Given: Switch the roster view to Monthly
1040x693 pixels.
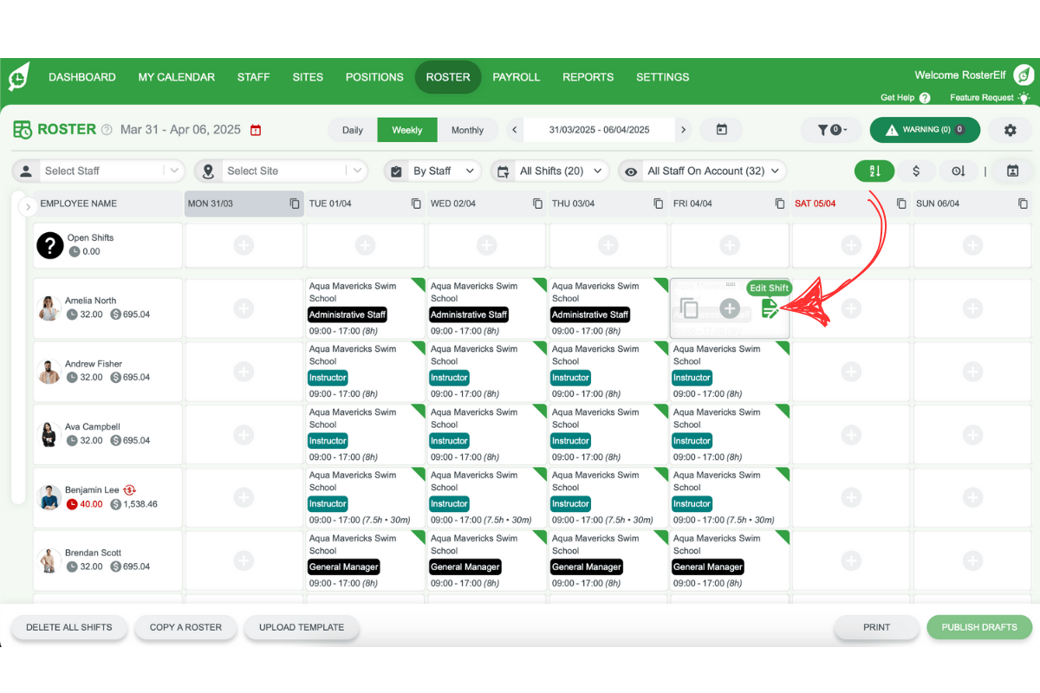Looking at the screenshot, I should 468,129.
